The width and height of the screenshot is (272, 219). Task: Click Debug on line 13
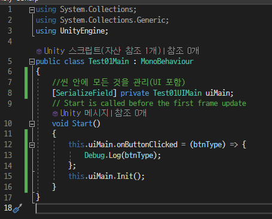pos(94,156)
